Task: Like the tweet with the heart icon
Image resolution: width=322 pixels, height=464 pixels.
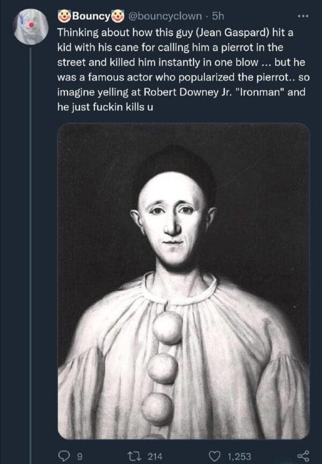Action: pos(215,456)
